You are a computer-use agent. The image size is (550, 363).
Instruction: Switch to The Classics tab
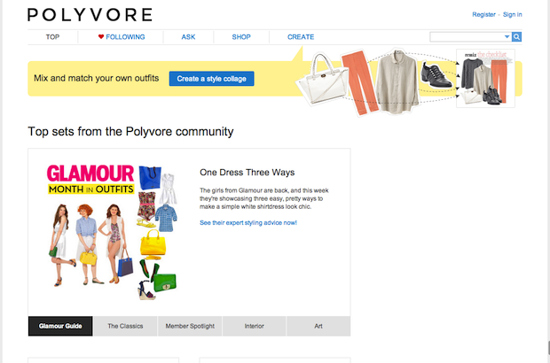125,326
